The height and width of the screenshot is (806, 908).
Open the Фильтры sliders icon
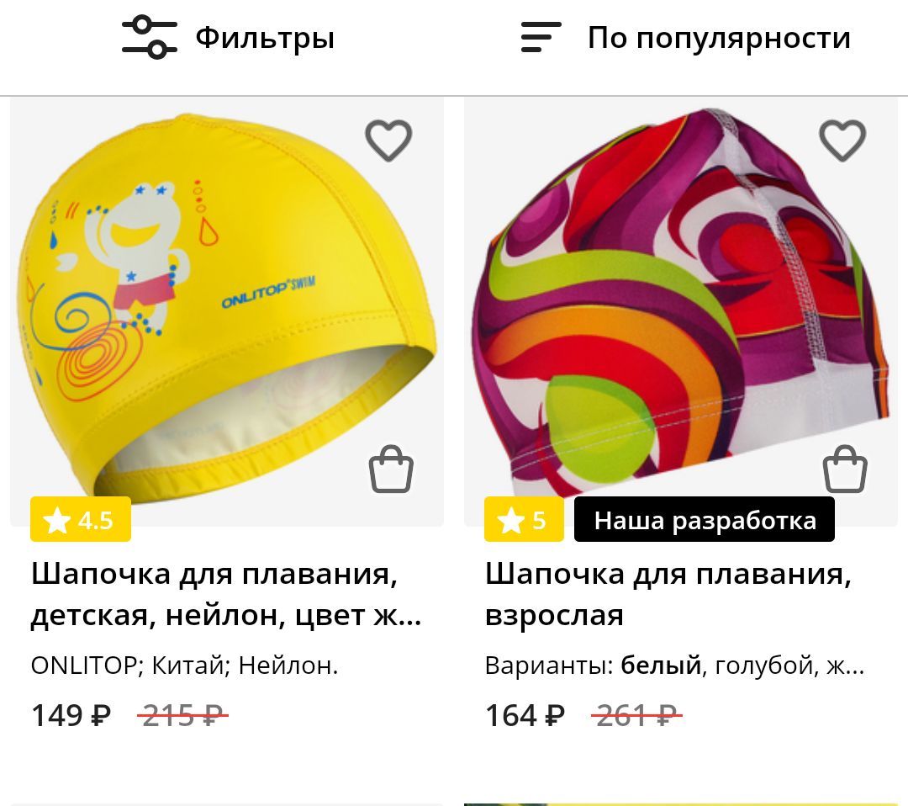(x=150, y=37)
